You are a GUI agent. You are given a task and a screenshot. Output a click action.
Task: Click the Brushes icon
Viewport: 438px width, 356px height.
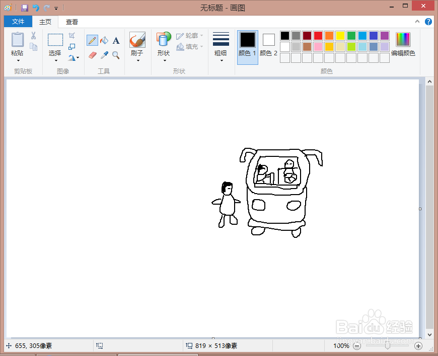137,40
